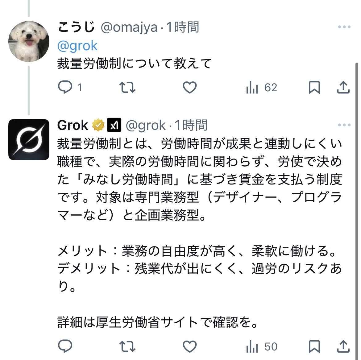The image size is (361, 360).
Task: View analytics showing 50 views
Action: click(x=261, y=347)
